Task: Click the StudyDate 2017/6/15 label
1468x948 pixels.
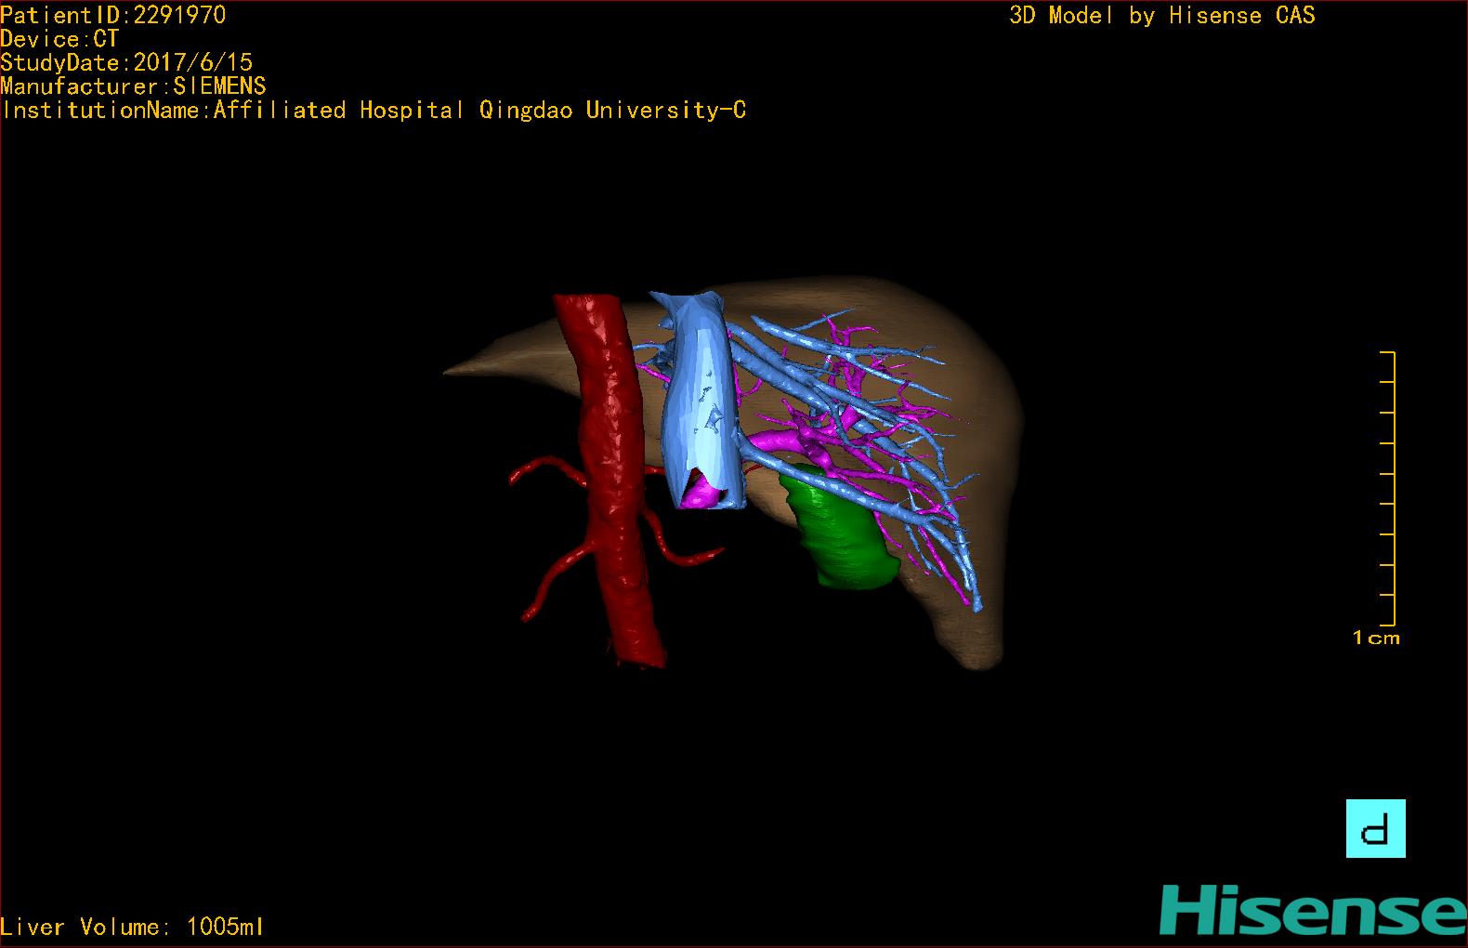Action: (126, 62)
